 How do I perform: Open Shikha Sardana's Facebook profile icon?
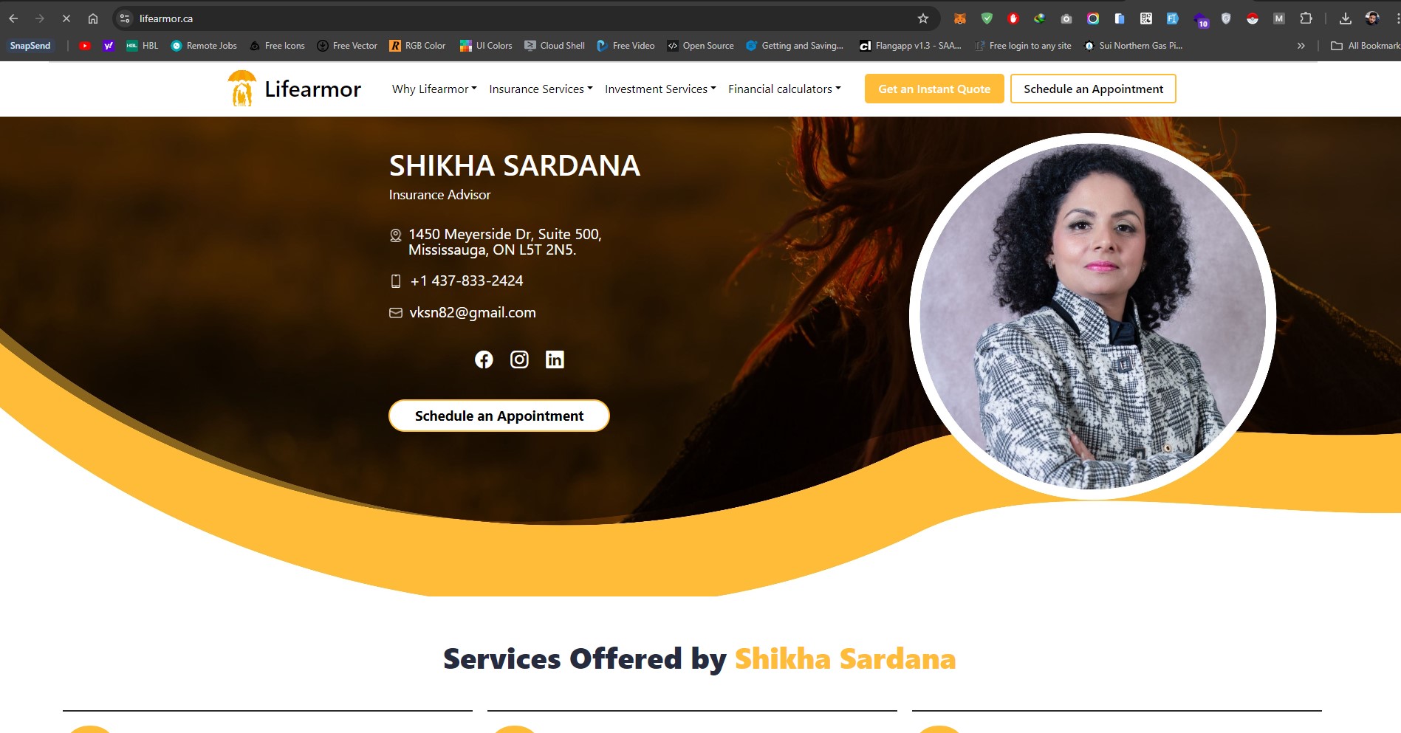click(x=484, y=359)
